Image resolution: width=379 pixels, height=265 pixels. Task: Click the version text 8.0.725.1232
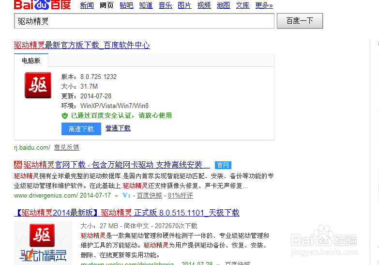click(98, 77)
